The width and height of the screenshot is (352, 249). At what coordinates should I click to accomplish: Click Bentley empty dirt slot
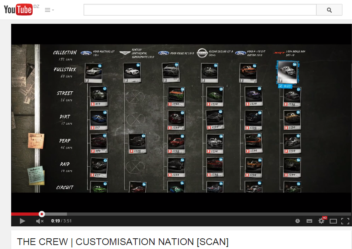(x=135, y=120)
